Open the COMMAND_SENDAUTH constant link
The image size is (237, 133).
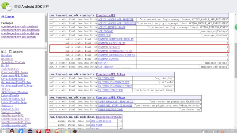[x=109, y=47]
